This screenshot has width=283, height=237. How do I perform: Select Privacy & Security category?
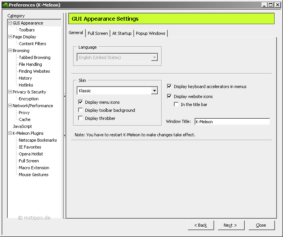pos(29,92)
